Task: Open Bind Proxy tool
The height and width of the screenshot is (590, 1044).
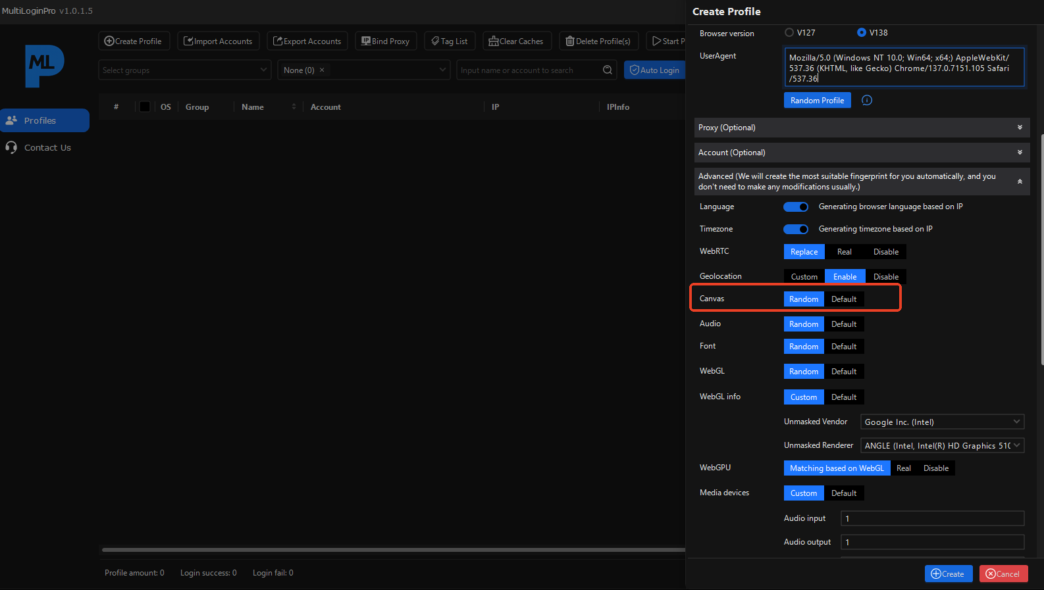Action: click(x=386, y=41)
